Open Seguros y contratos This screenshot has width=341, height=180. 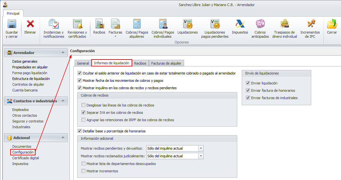click(x=28, y=121)
